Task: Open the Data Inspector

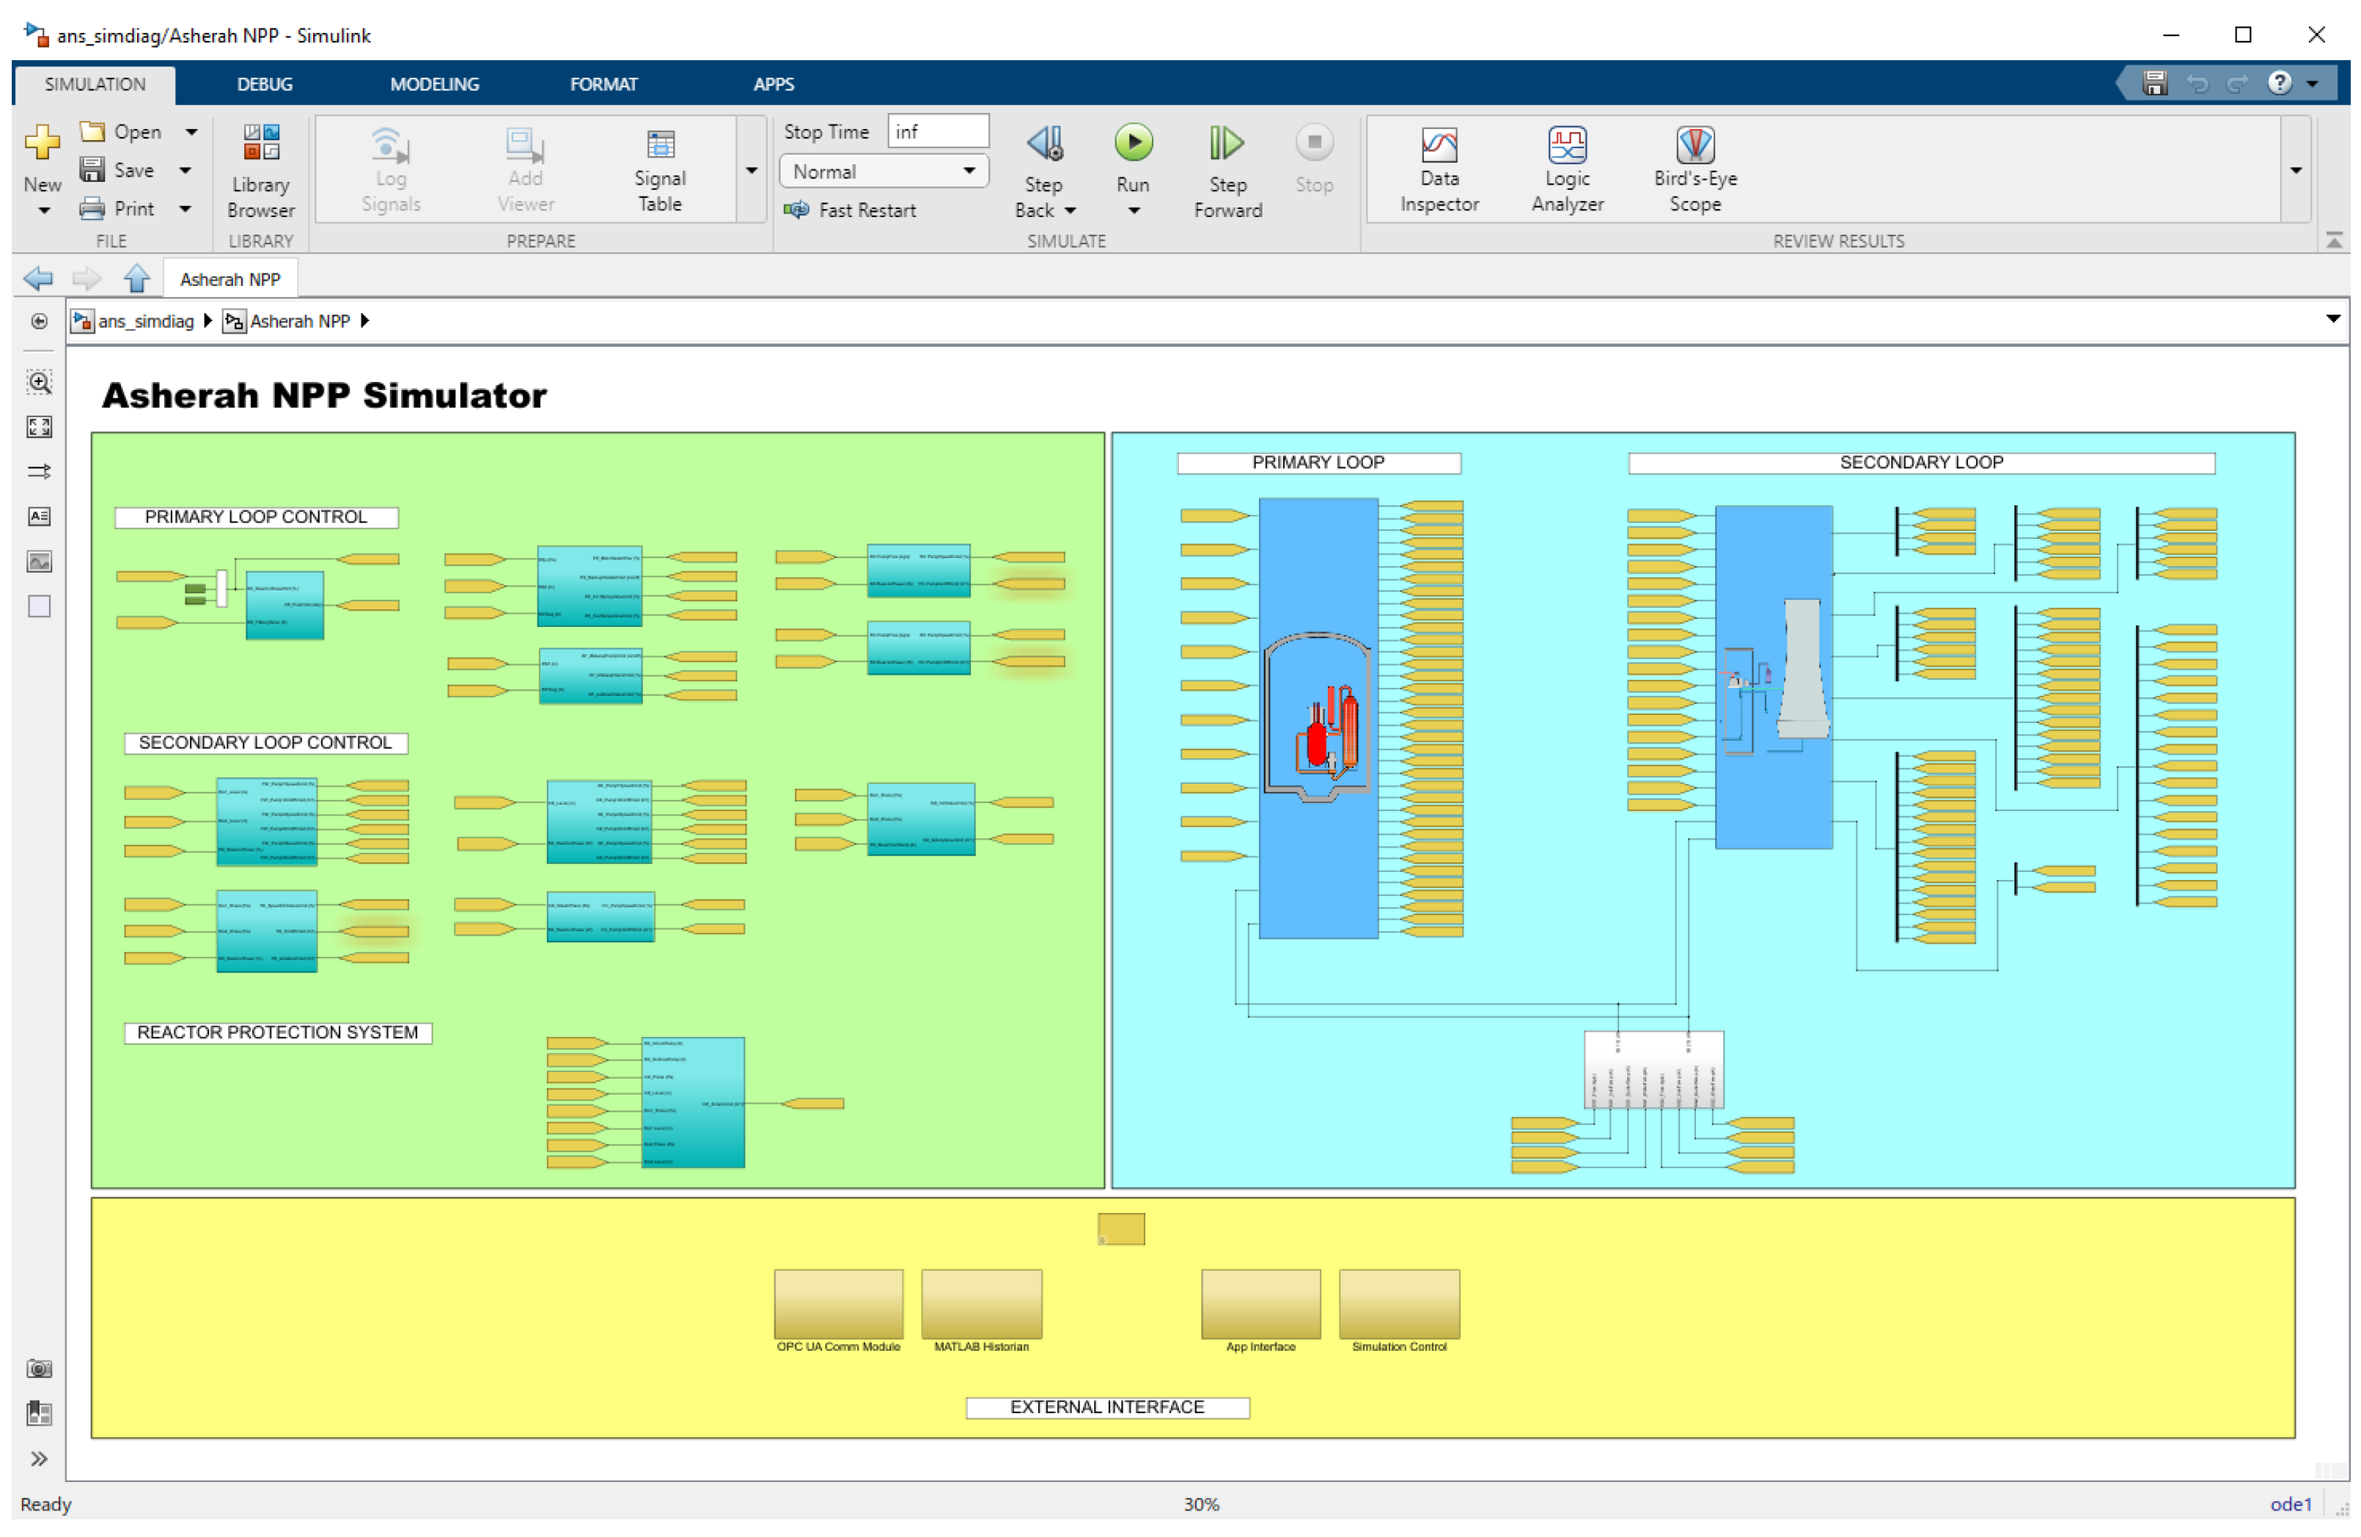Action: click(1439, 169)
